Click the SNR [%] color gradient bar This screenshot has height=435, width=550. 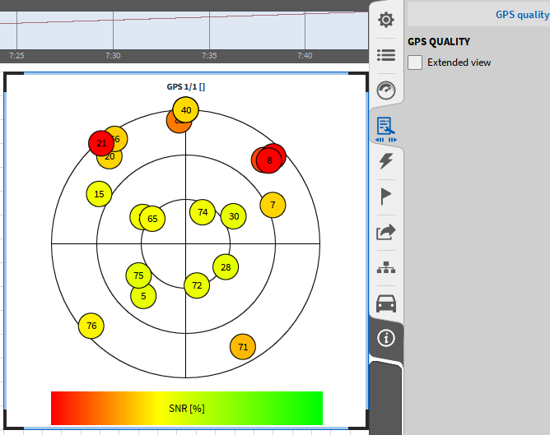pyautogui.click(x=187, y=408)
